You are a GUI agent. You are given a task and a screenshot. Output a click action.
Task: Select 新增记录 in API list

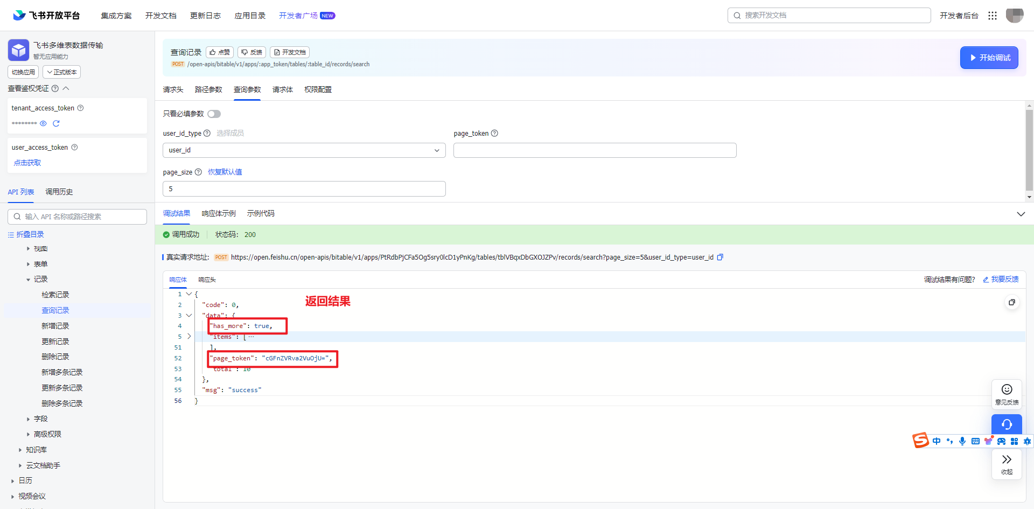click(55, 326)
